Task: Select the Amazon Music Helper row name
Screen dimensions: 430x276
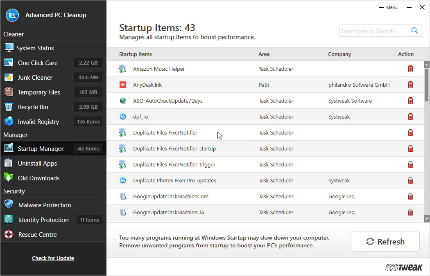Action: 159,69
